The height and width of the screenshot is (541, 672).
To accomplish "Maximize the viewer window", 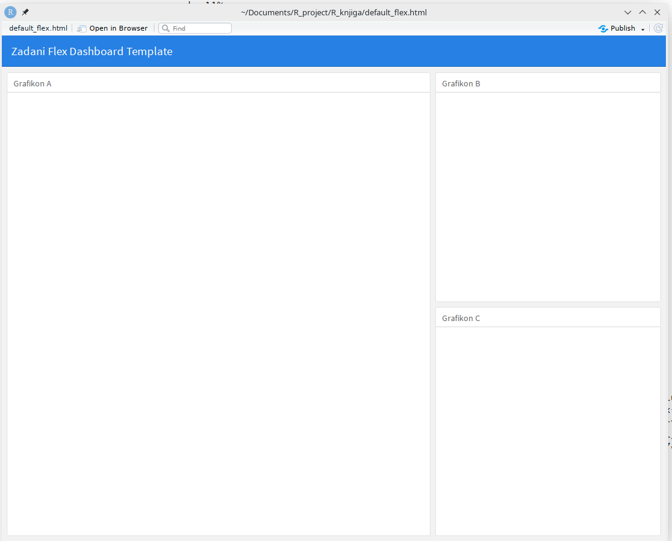I will point(643,12).
